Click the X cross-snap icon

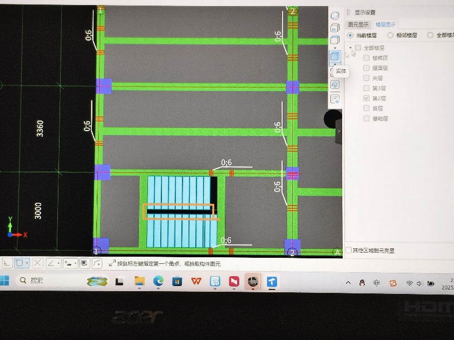37,263
